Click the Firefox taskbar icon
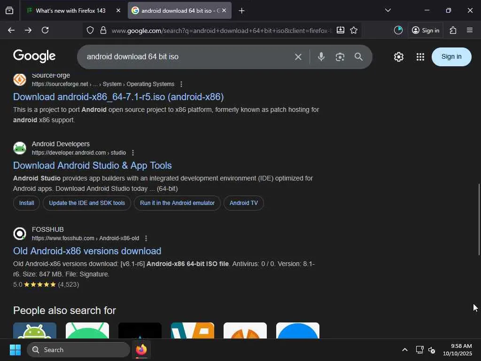Screen dimensions: 481x361 (141, 350)
